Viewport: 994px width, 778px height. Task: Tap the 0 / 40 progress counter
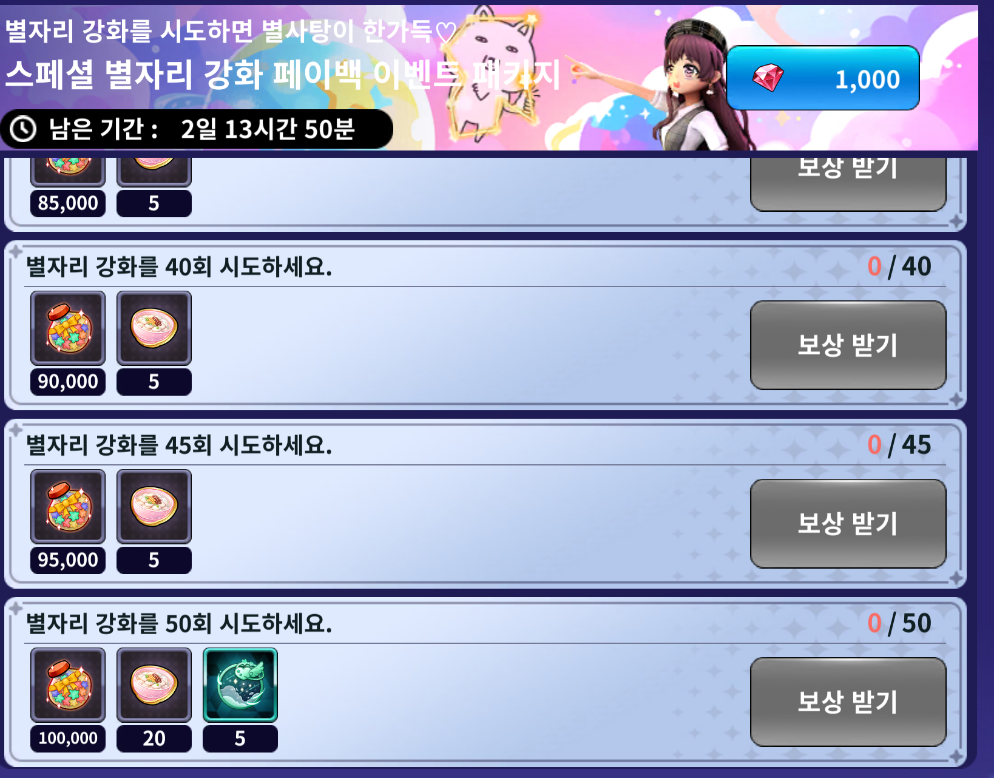pos(899,266)
